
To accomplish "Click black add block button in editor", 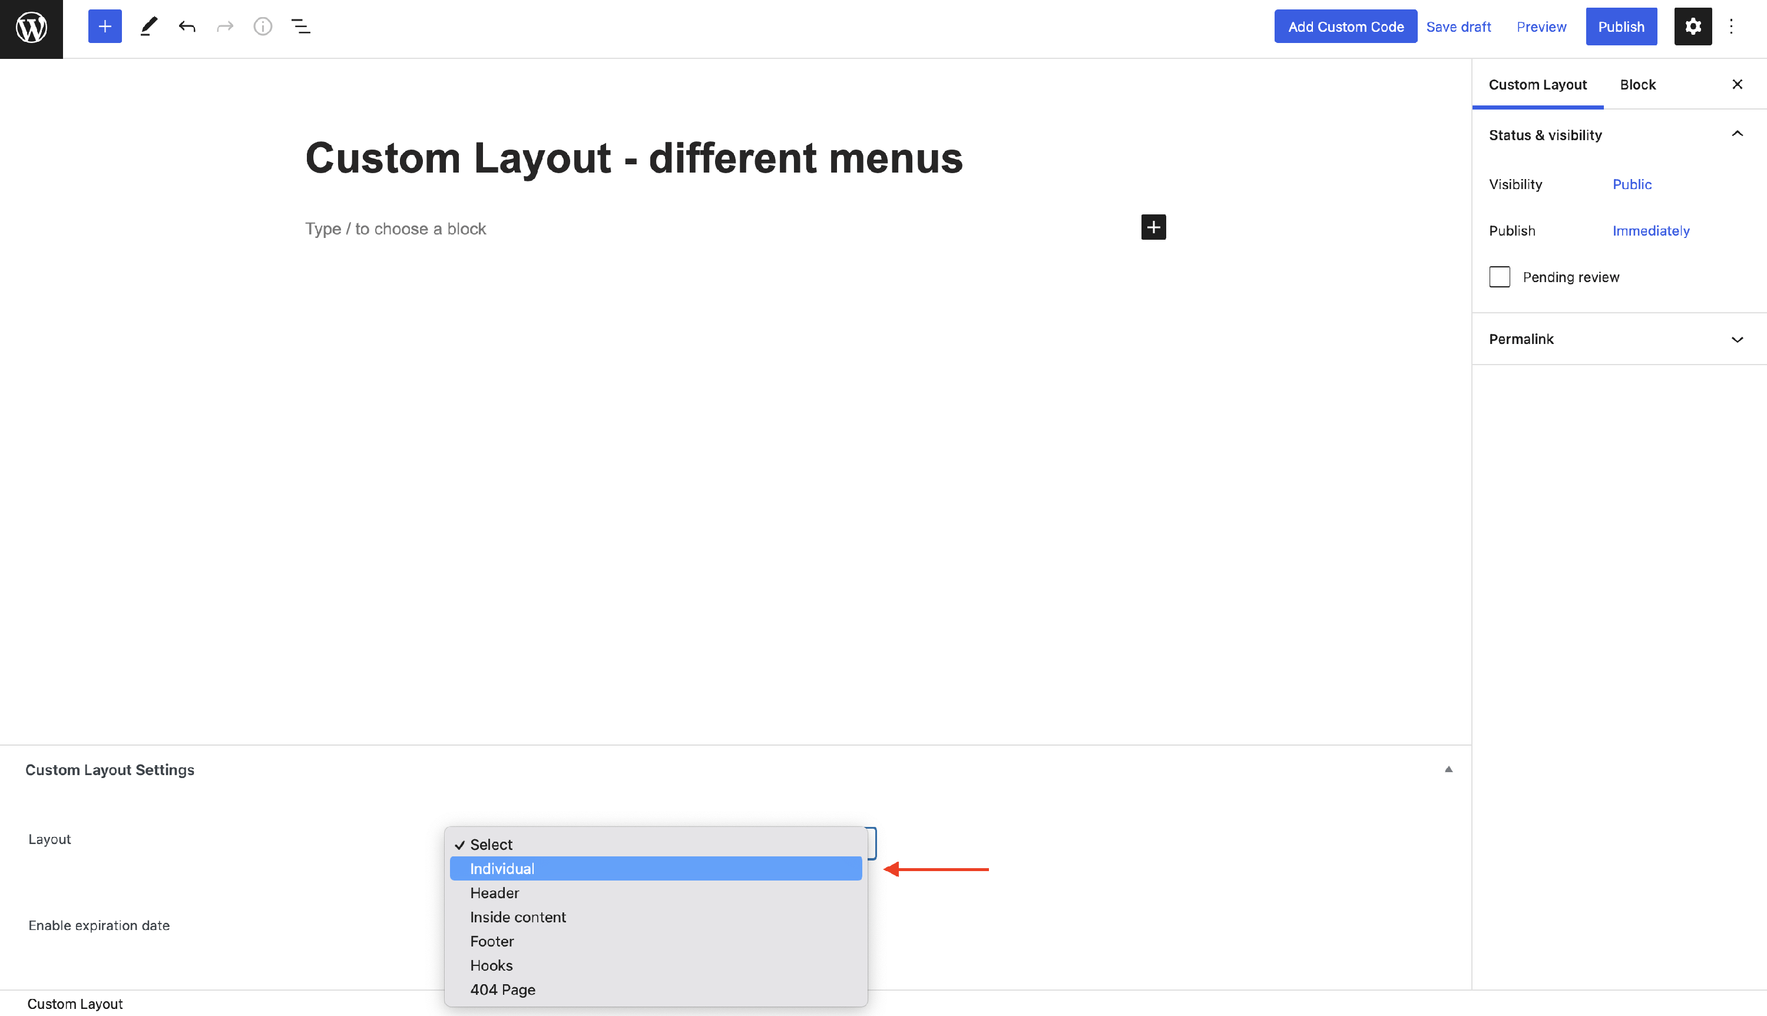I will click(x=1153, y=227).
